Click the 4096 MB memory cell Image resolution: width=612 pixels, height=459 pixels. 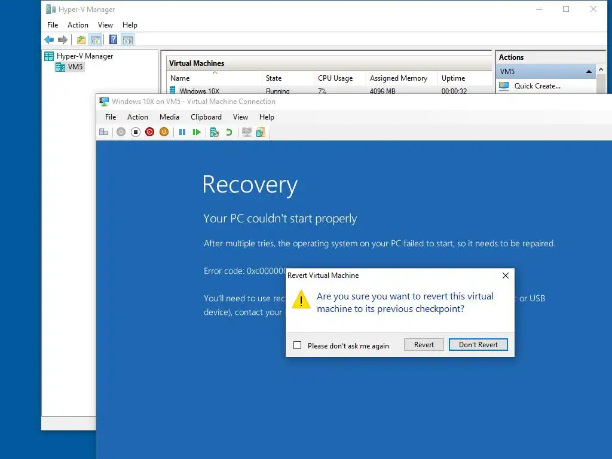tap(382, 91)
